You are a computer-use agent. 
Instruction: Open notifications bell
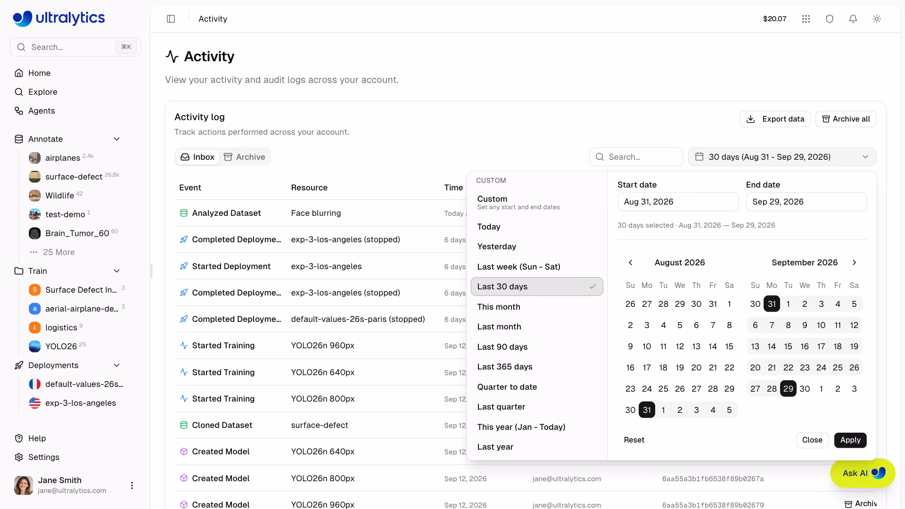pos(853,19)
